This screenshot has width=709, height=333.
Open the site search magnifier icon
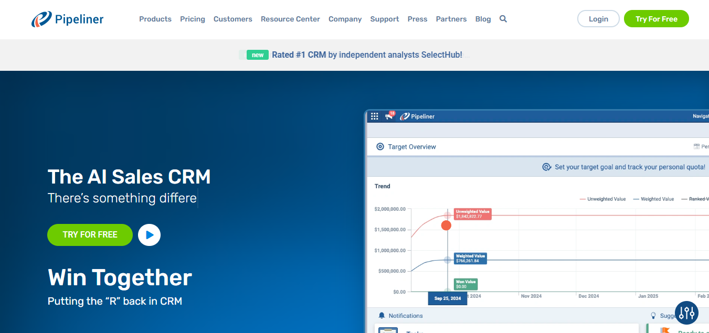[x=503, y=19]
